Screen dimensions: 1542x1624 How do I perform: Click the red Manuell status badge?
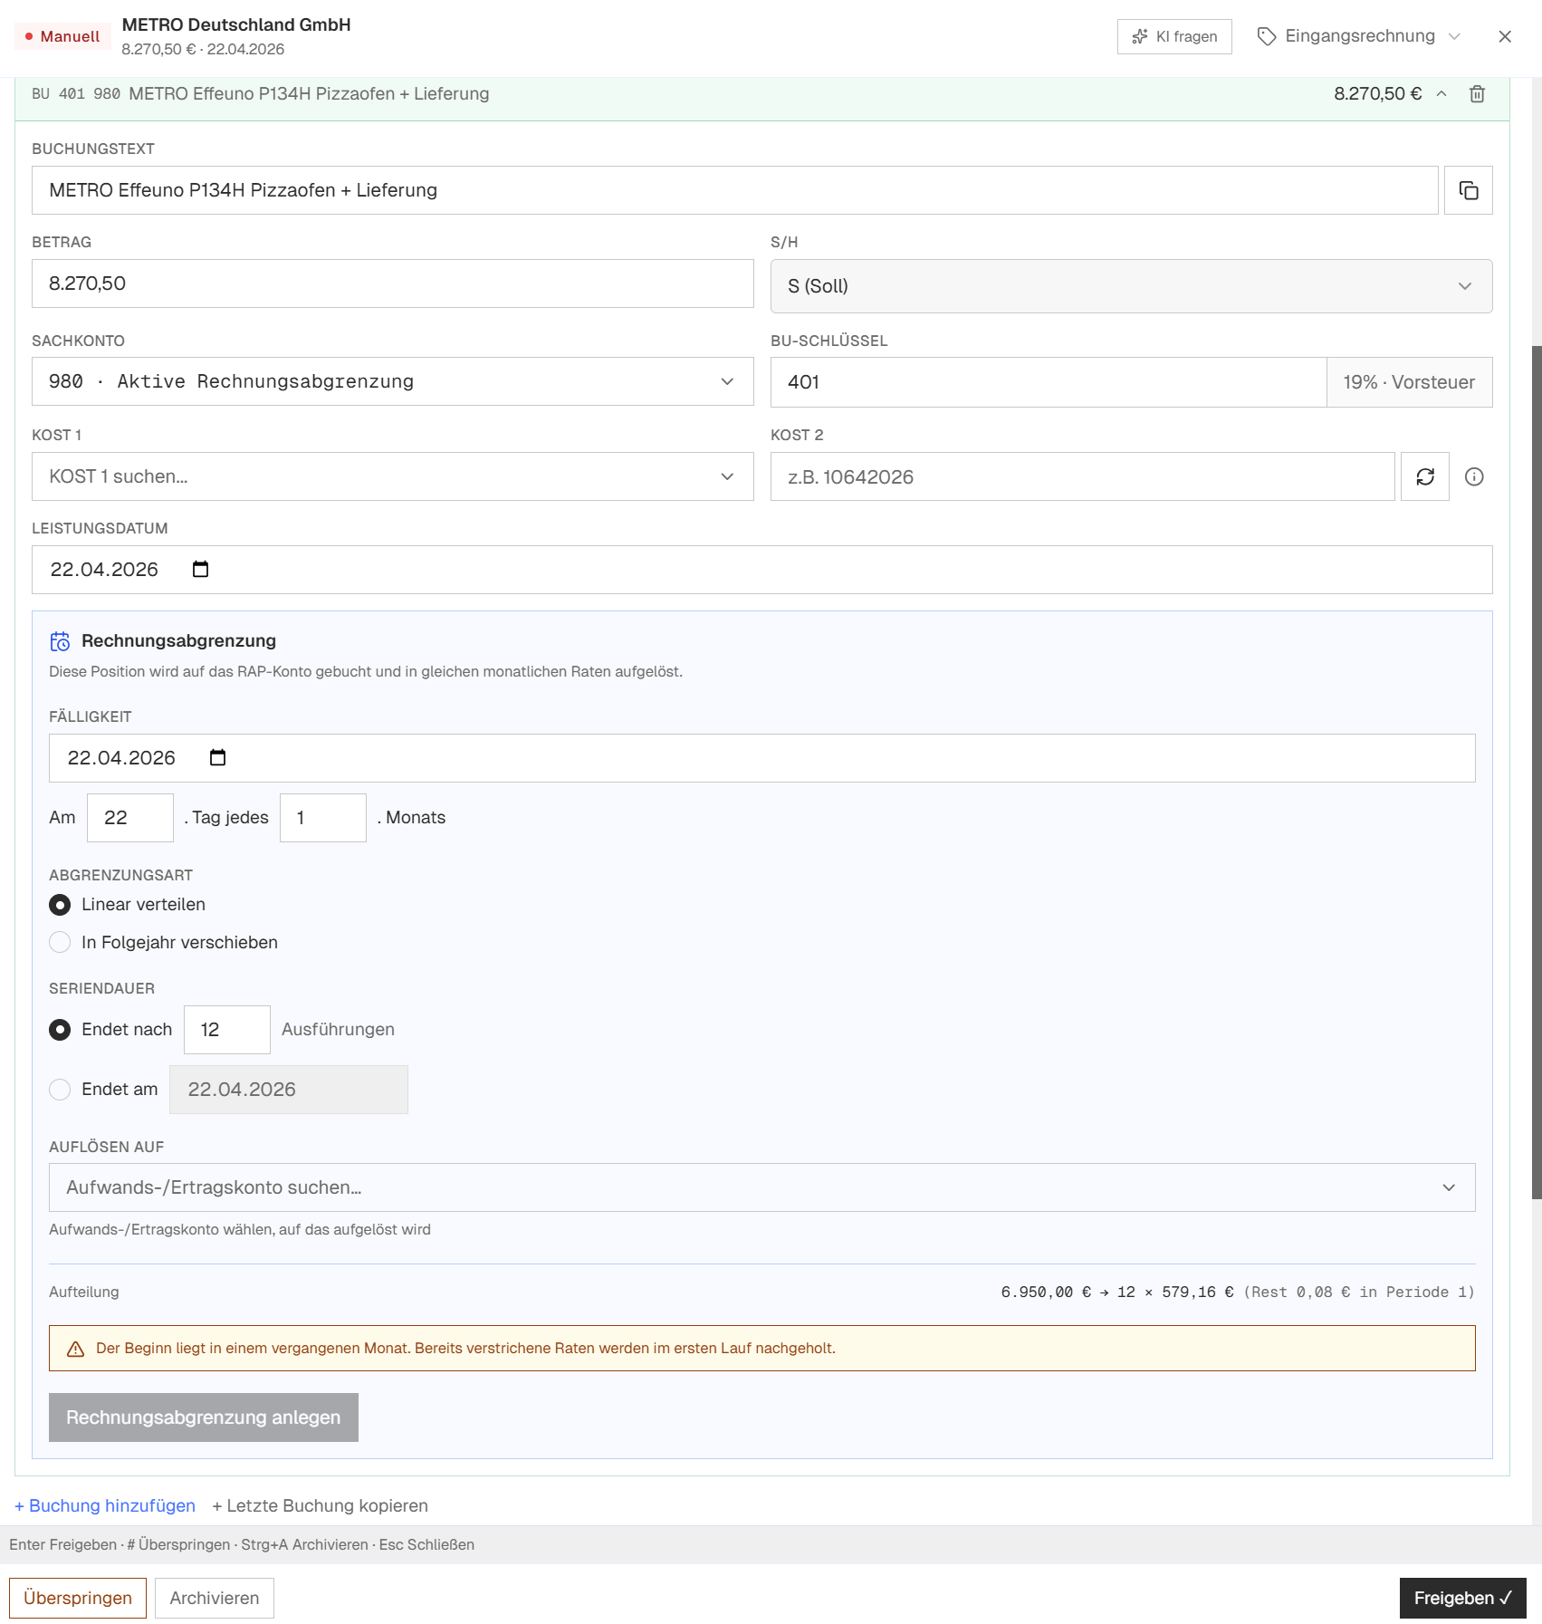coord(62,36)
